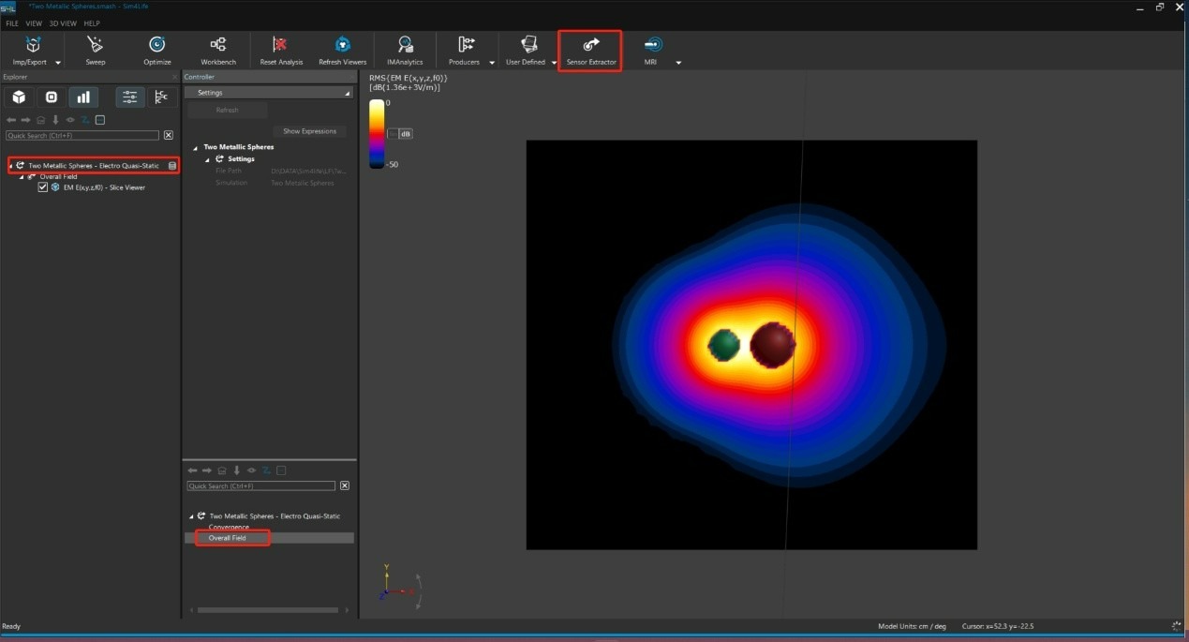Select Overall Field in the lower list
This screenshot has height=642, width=1189.
[228, 538]
